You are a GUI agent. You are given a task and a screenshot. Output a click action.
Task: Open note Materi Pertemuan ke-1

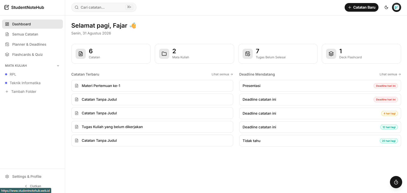pyautogui.click(x=152, y=86)
